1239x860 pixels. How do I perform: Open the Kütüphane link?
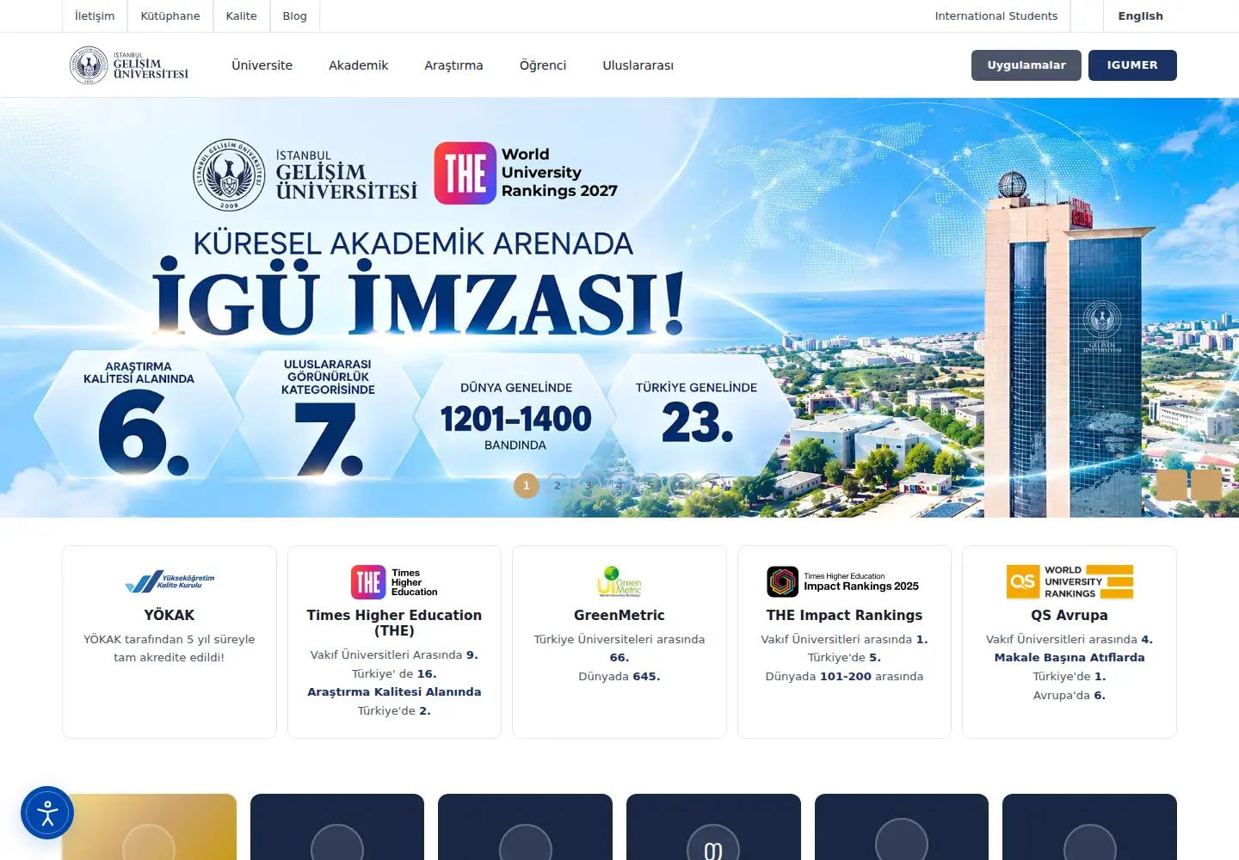coord(170,16)
